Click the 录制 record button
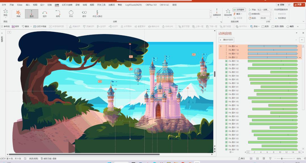Screen dimensions: 306x163 tap(281, 5)
